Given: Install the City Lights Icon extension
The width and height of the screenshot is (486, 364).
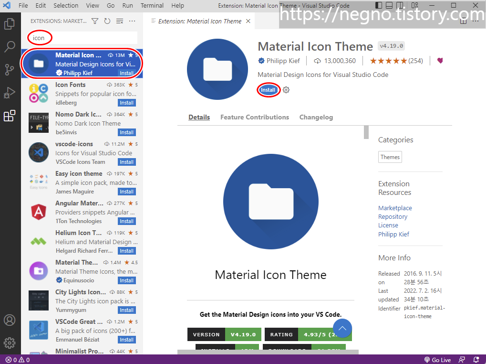Looking at the screenshot, I should 127,310.
